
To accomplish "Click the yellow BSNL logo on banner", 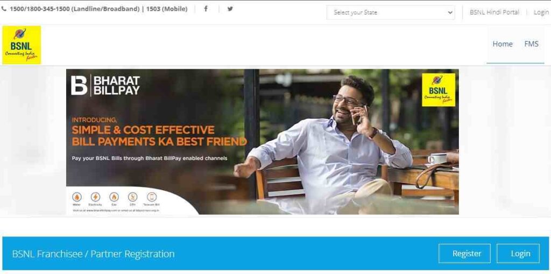I will [439, 90].
